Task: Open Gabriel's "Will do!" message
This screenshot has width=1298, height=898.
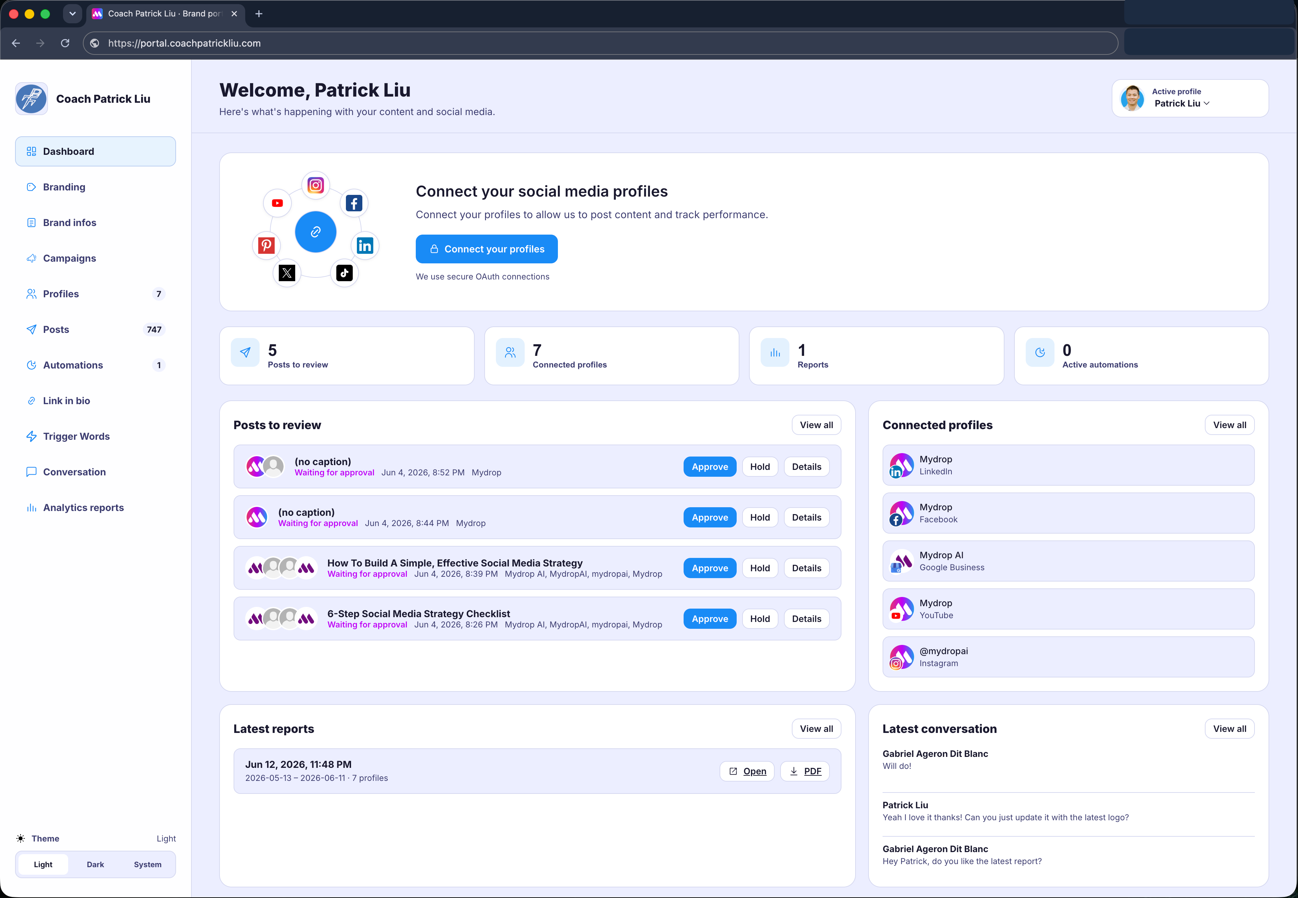Action: (1068, 760)
